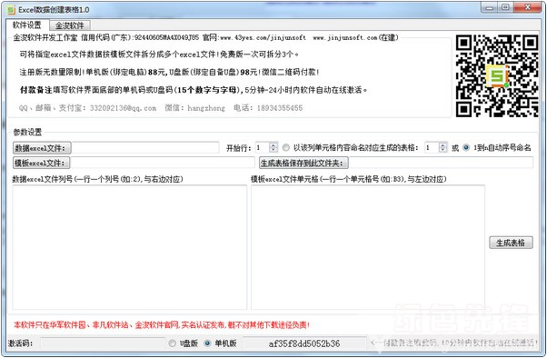
Task: Decrease the 开始行 value with down arrow
Action: [273, 150]
